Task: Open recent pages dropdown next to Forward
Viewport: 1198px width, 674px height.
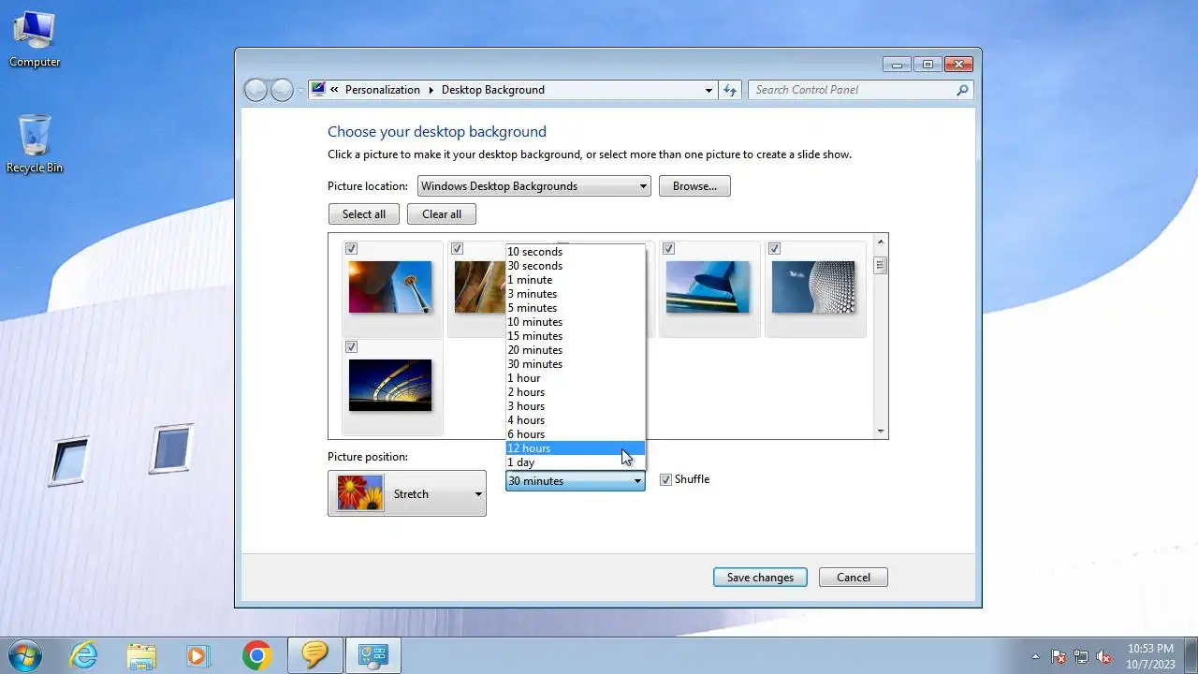Action: point(300,90)
